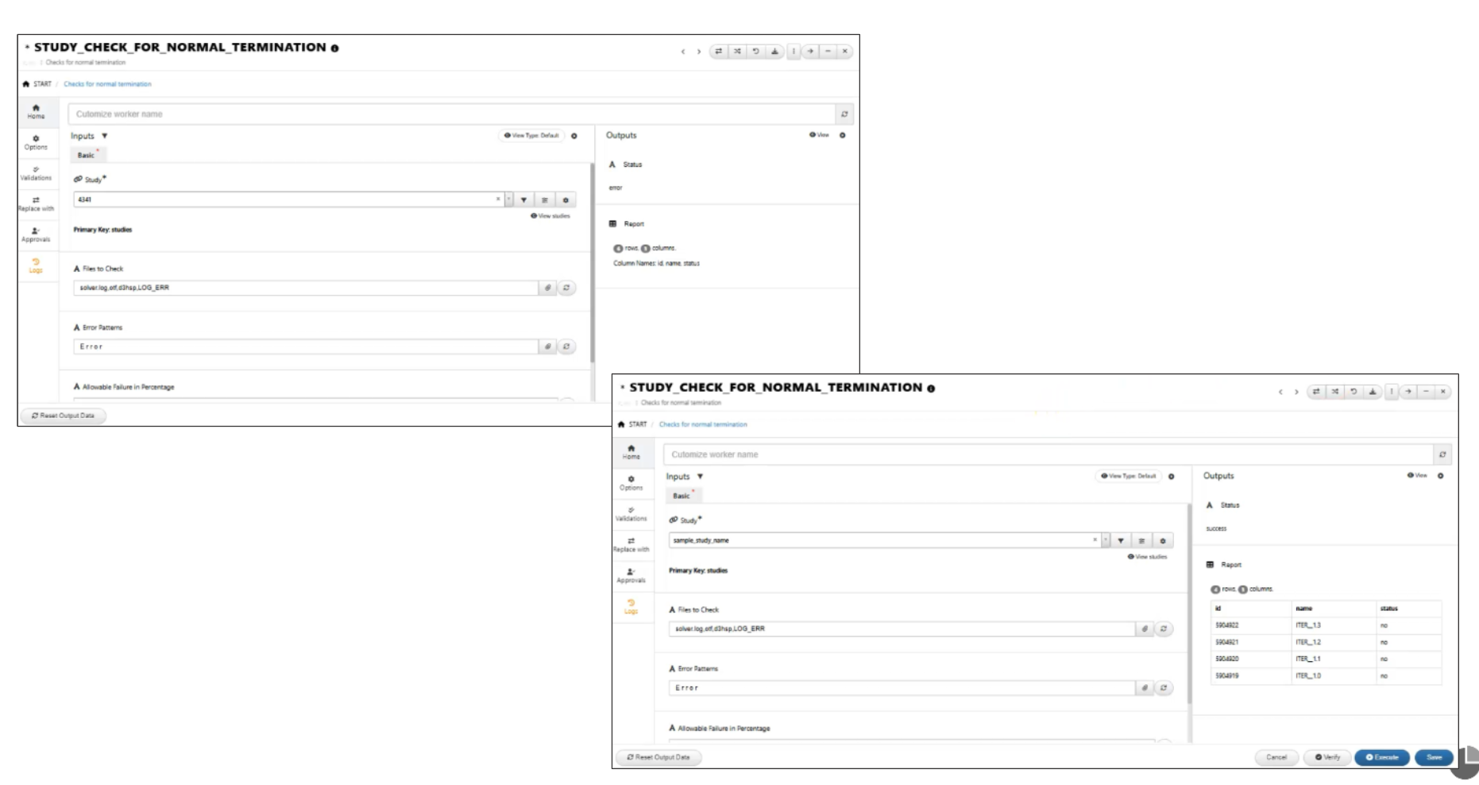Clear the 4341 study selection
Screen dimensions: 1479x785
coord(498,199)
